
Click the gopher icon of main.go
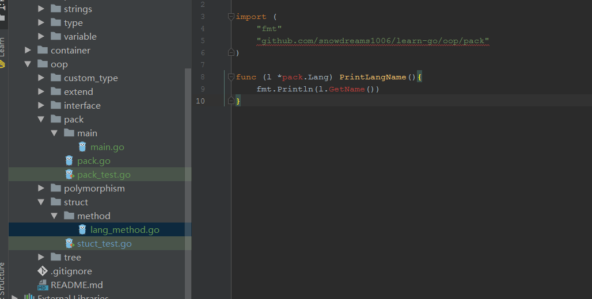(x=82, y=147)
